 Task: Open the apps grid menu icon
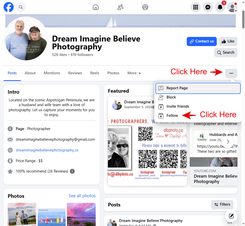pos(196,7)
